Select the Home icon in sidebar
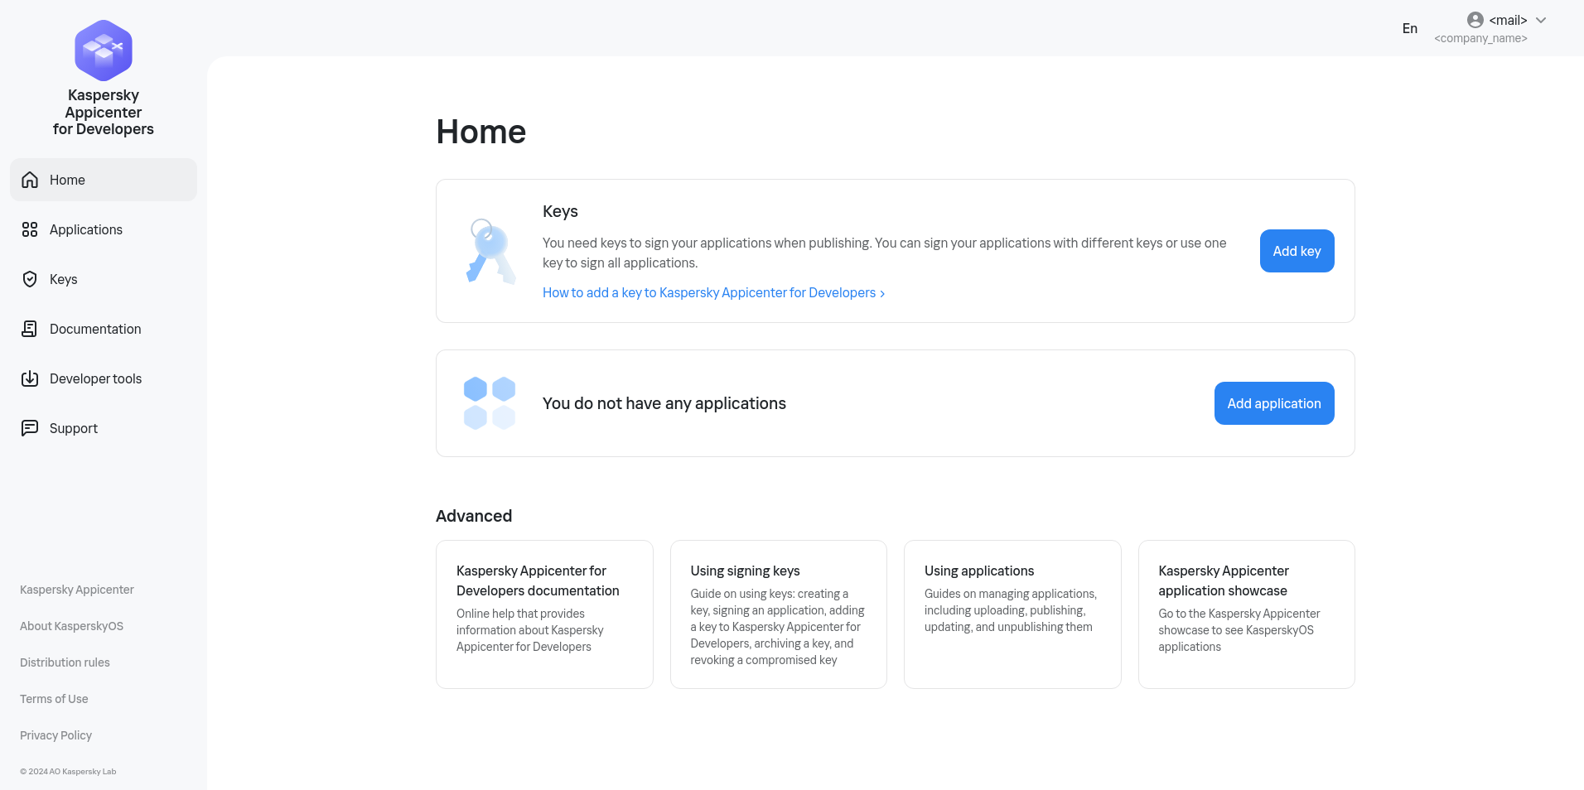Image resolution: width=1584 pixels, height=790 pixels. click(x=29, y=179)
